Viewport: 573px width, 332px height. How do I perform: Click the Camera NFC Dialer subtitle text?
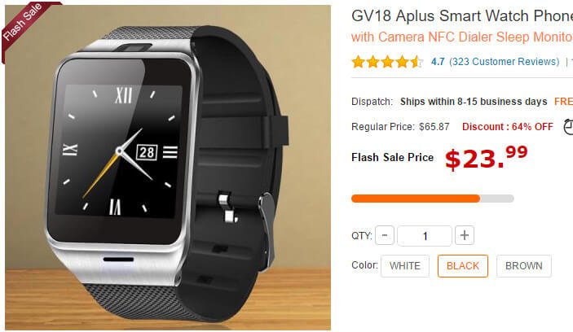coord(462,37)
